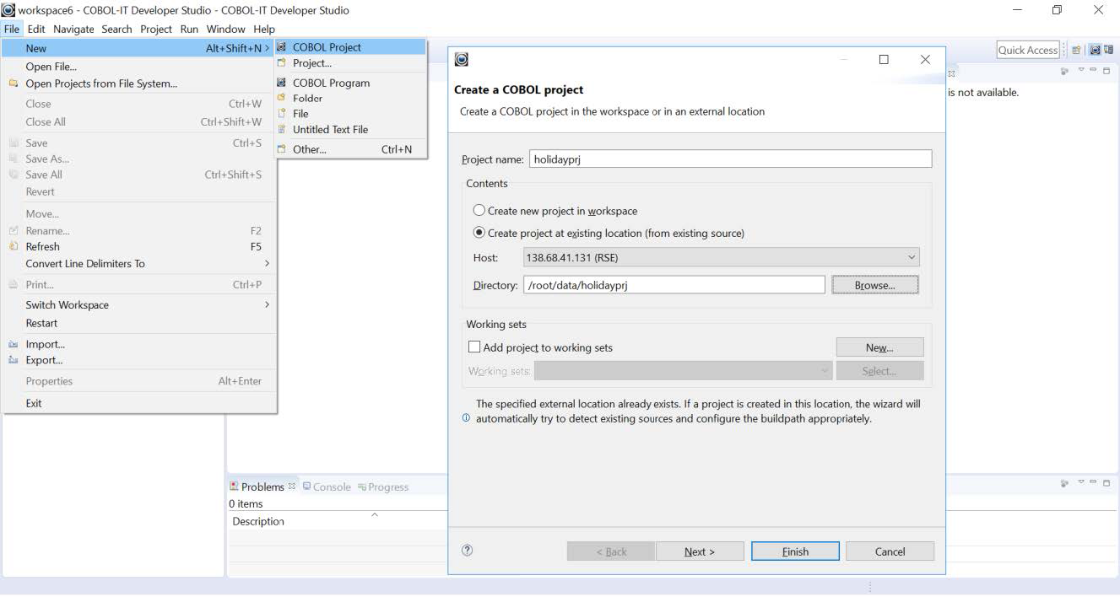Minimize the Problems view using its icon
Image resolution: width=1120 pixels, height=597 pixels.
tap(1094, 482)
